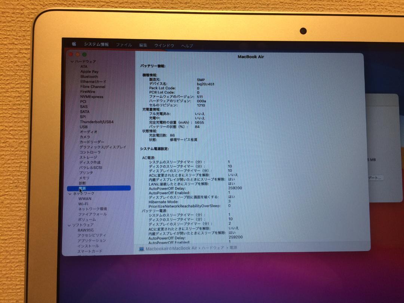
Task: Select ネットワーク環境 in the sidebar
Action: pos(92,209)
